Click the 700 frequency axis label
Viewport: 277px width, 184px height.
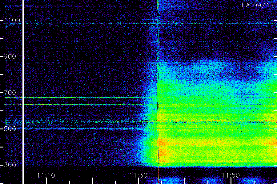[10, 92]
